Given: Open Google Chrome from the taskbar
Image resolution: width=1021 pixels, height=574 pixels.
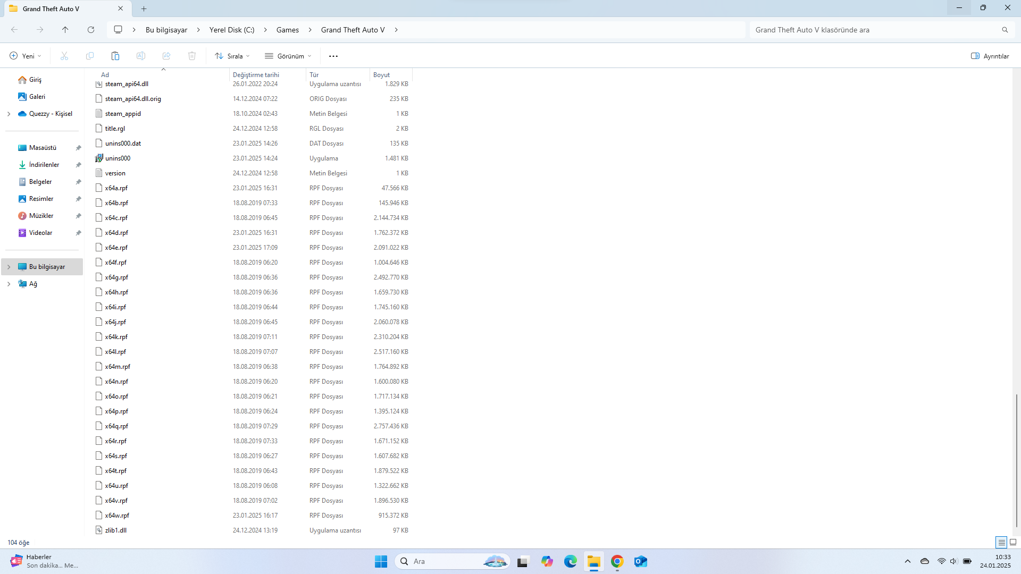Looking at the screenshot, I should pyautogui.click(x=617, y=561).
